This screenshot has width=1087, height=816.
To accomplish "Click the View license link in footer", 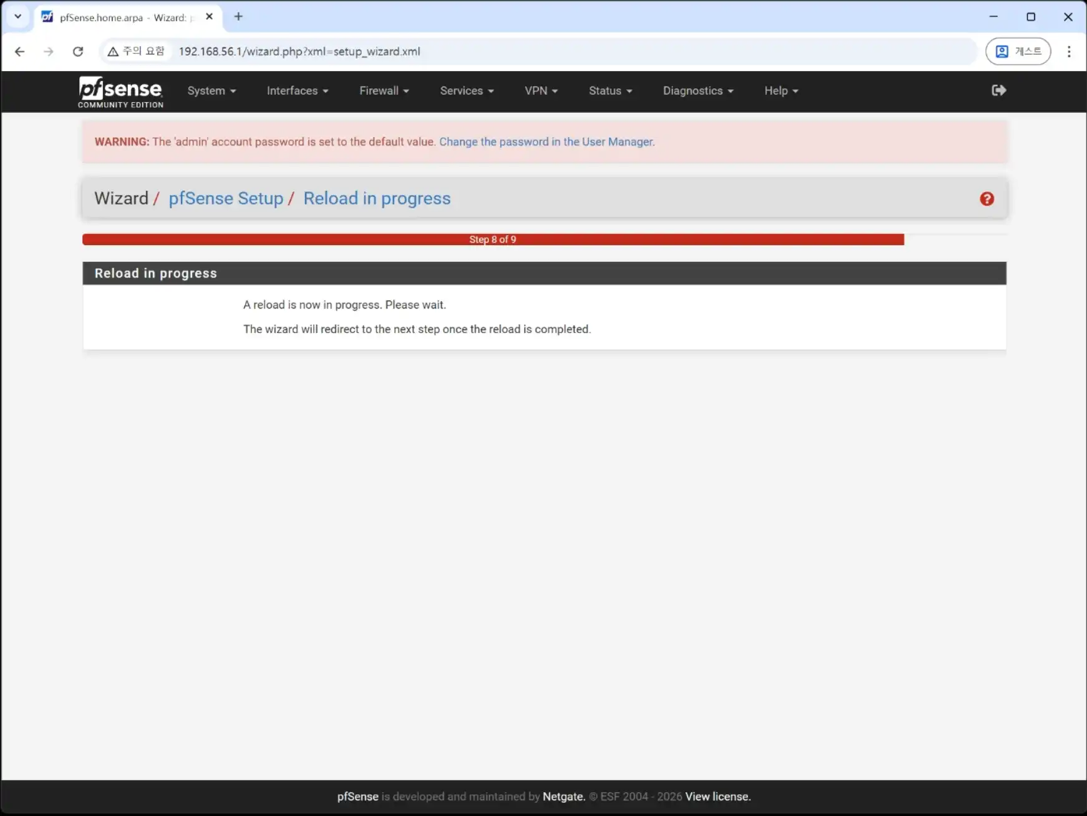I will 717,797.
